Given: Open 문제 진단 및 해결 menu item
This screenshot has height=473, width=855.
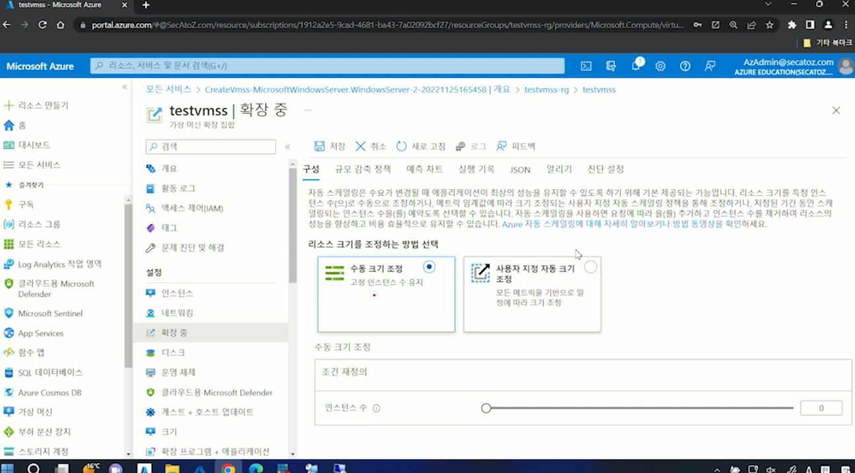Looking at the screenshot, I should [193, 248].
